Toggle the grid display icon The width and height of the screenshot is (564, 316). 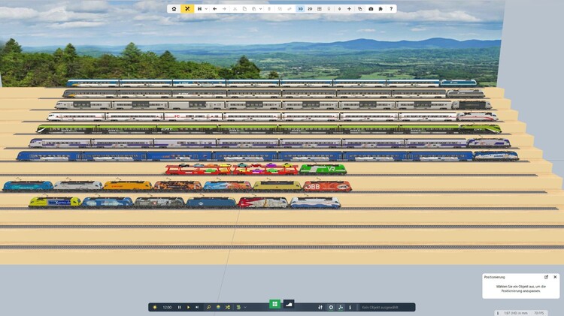point(320,8)
